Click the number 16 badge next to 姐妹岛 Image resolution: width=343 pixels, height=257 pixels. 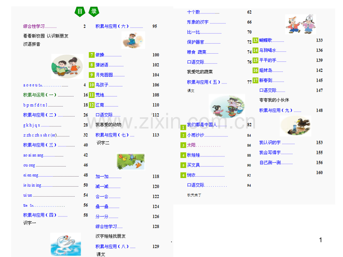coord(255,70)
